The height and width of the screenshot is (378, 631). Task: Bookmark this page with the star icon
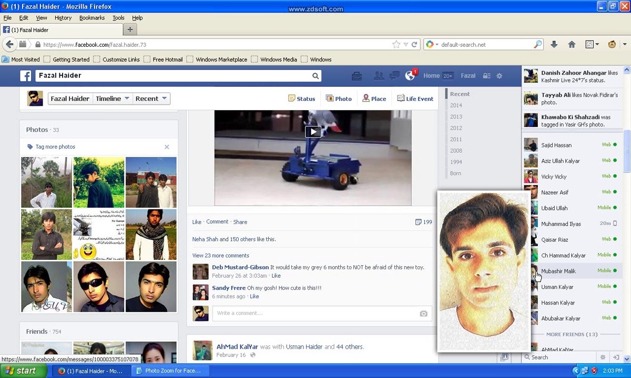(396, 45)
